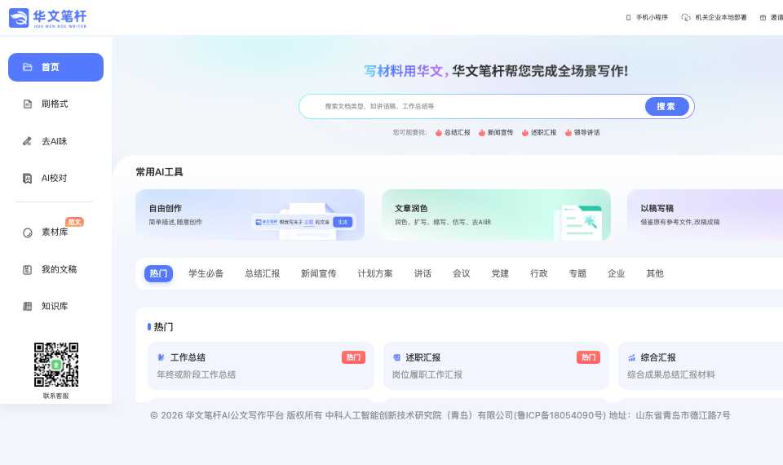Open the 其他 tab

click(655, 274)
